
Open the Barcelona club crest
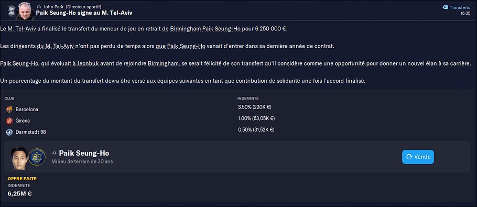click(x=9, y=110)
